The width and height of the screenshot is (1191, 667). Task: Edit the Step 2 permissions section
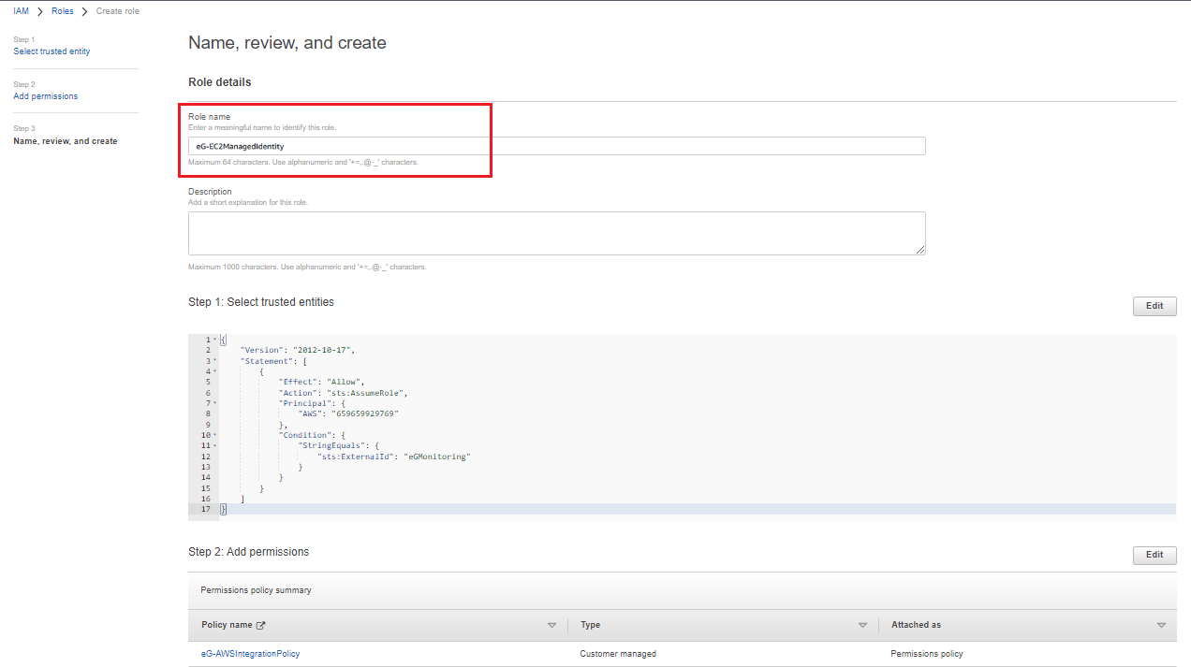coord(1154,555)
